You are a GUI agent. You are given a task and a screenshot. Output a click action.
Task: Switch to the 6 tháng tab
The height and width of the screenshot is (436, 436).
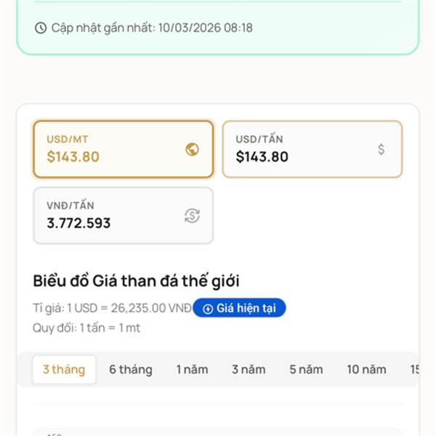coord(131,370)
